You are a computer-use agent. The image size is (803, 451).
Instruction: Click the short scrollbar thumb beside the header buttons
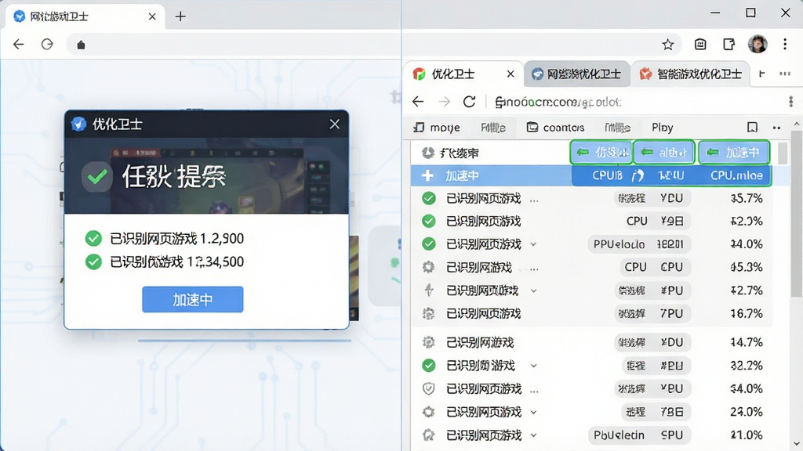coord(783,153)
